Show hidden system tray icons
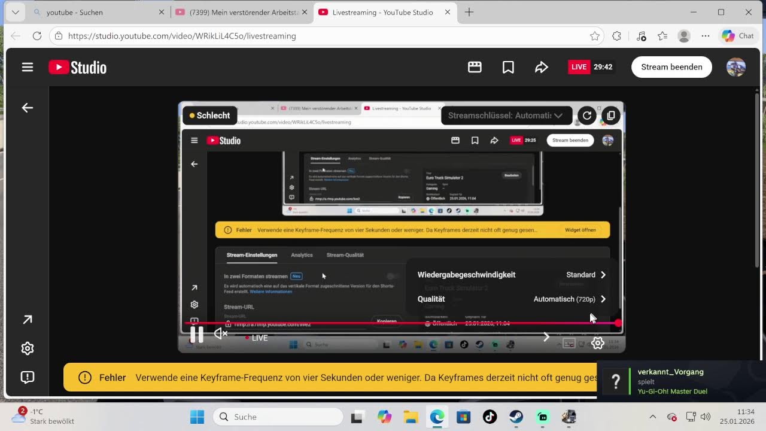766x431 pixels. click(x=653, y=417)
